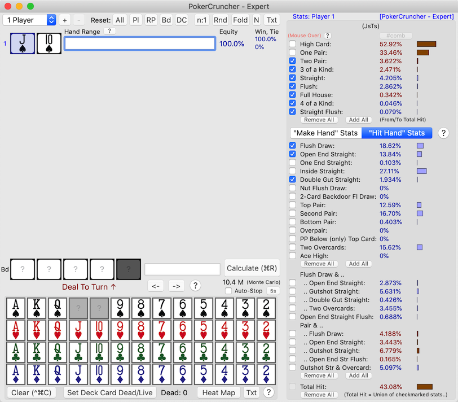Step board forward with right arrow
458x402 pixels.
click(177, 286)
